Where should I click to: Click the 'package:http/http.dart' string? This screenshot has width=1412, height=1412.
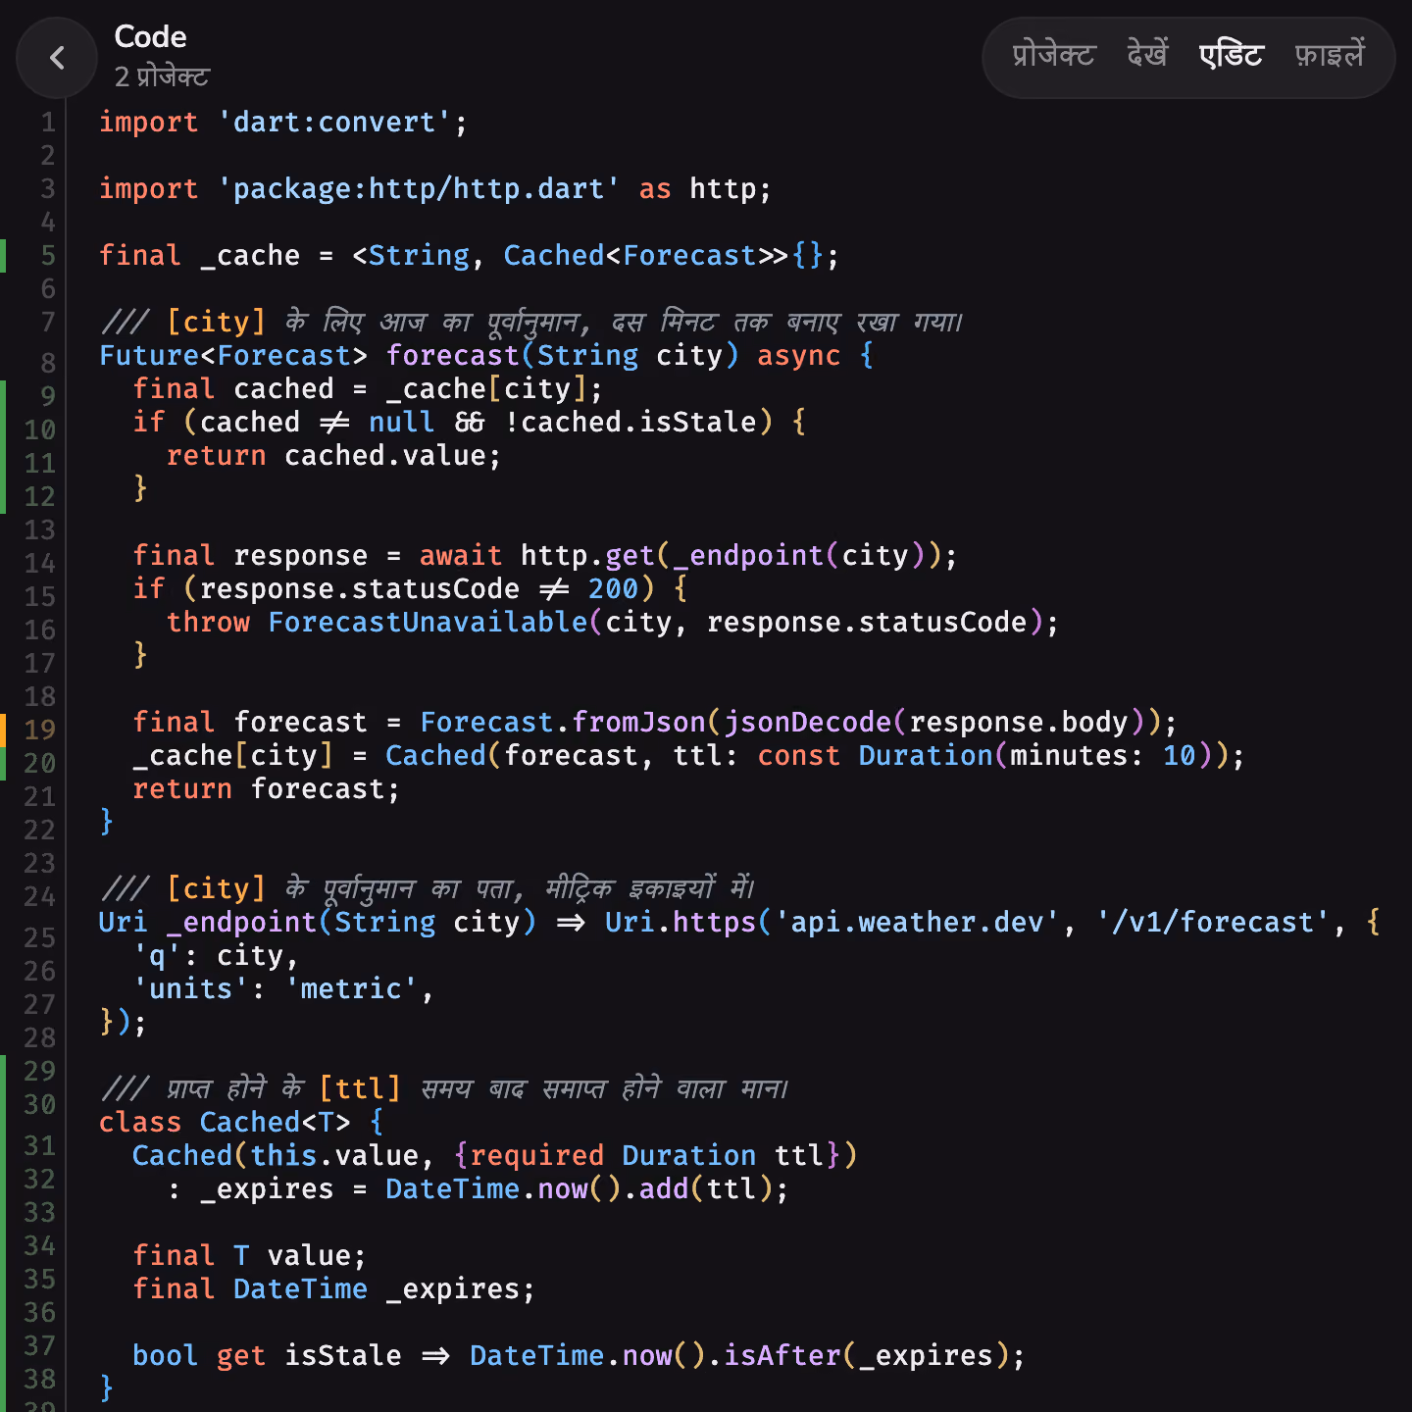[x=419, y=189]
